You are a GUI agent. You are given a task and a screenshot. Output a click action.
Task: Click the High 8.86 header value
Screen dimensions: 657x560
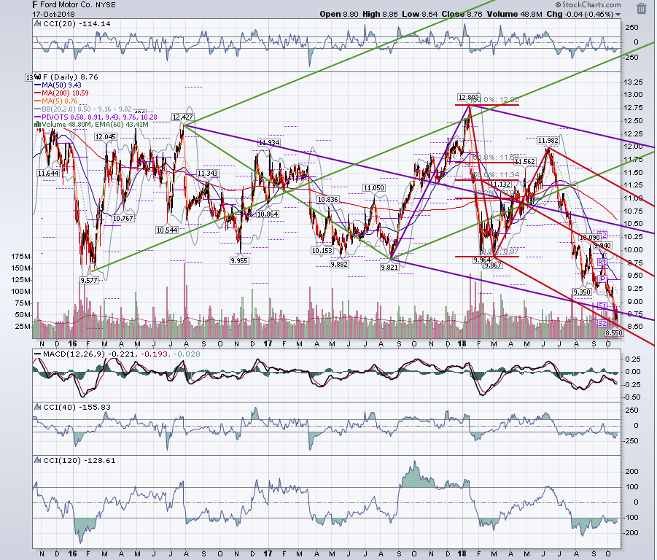pyautogui.click(x=380, y=15)
